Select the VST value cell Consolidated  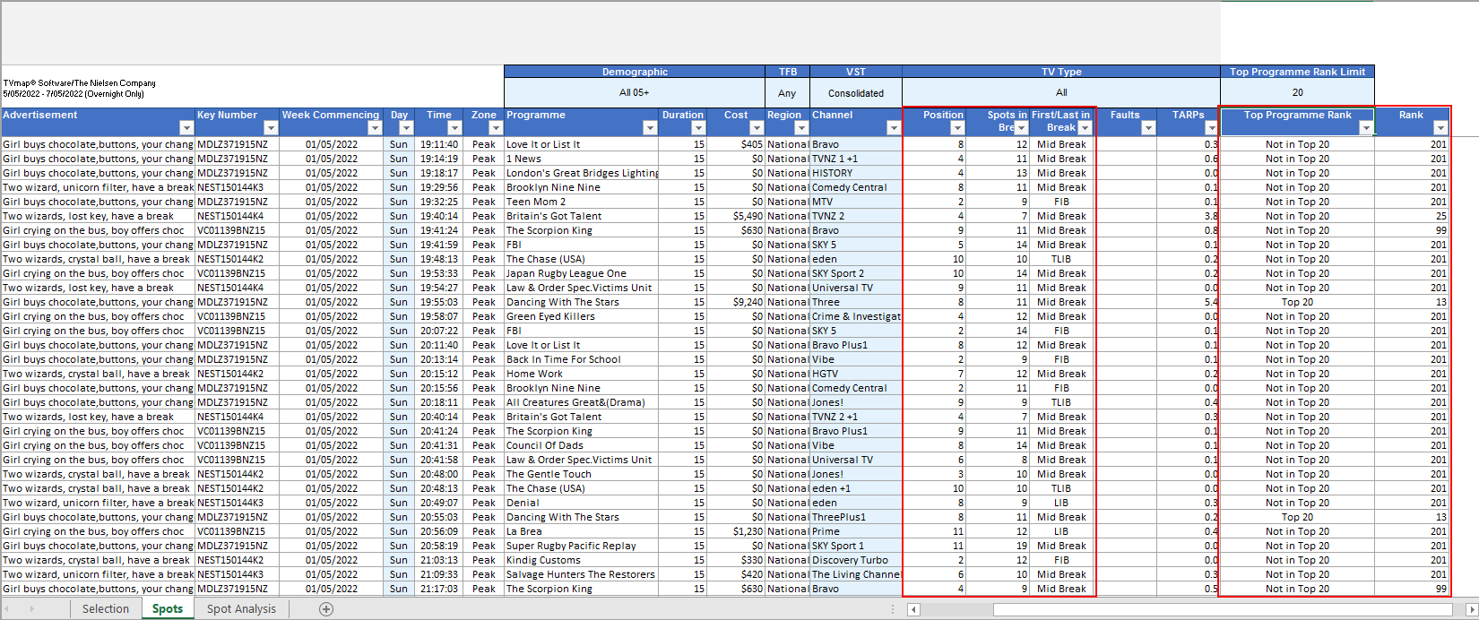856,92
